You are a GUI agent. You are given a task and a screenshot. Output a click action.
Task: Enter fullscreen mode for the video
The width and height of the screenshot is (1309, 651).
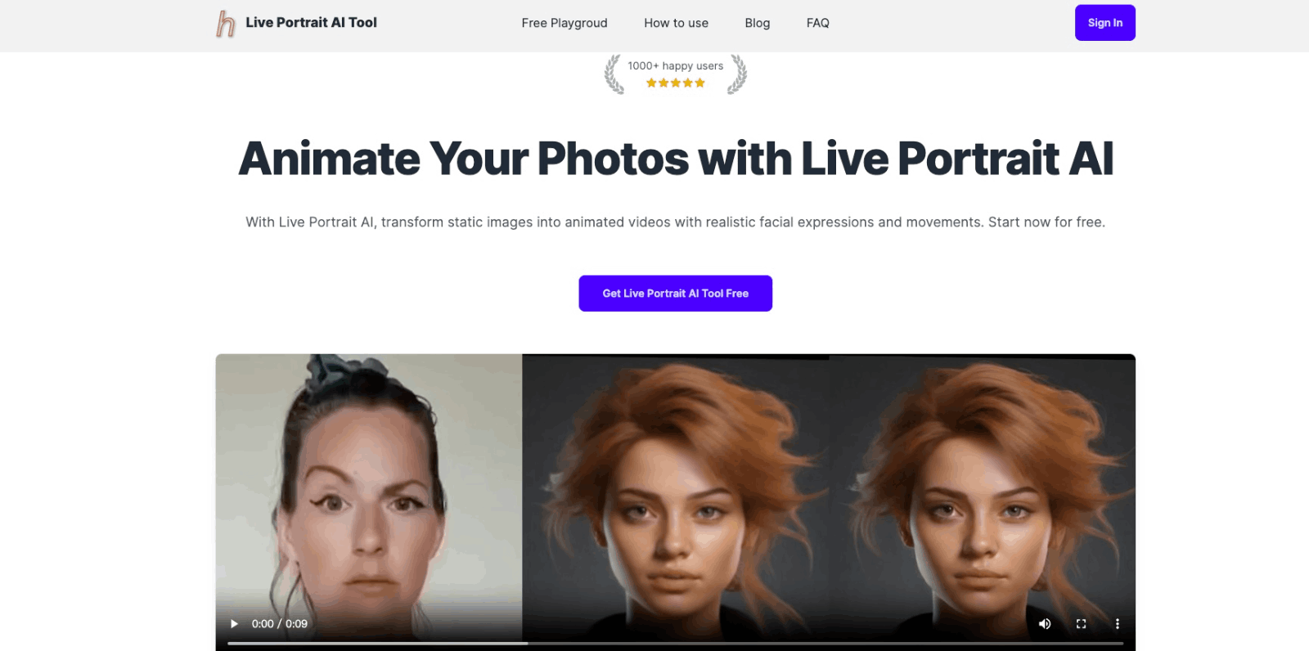pyautogui.click(x=1081, y=624)
